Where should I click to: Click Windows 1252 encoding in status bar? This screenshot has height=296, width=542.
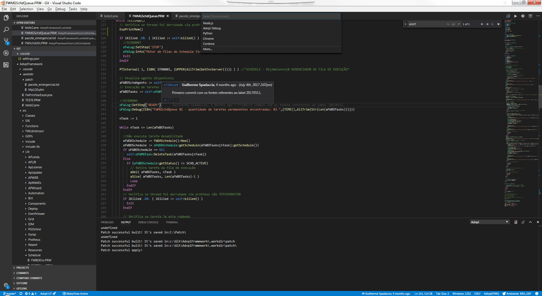pyautogui.click(x=462, y=293)
